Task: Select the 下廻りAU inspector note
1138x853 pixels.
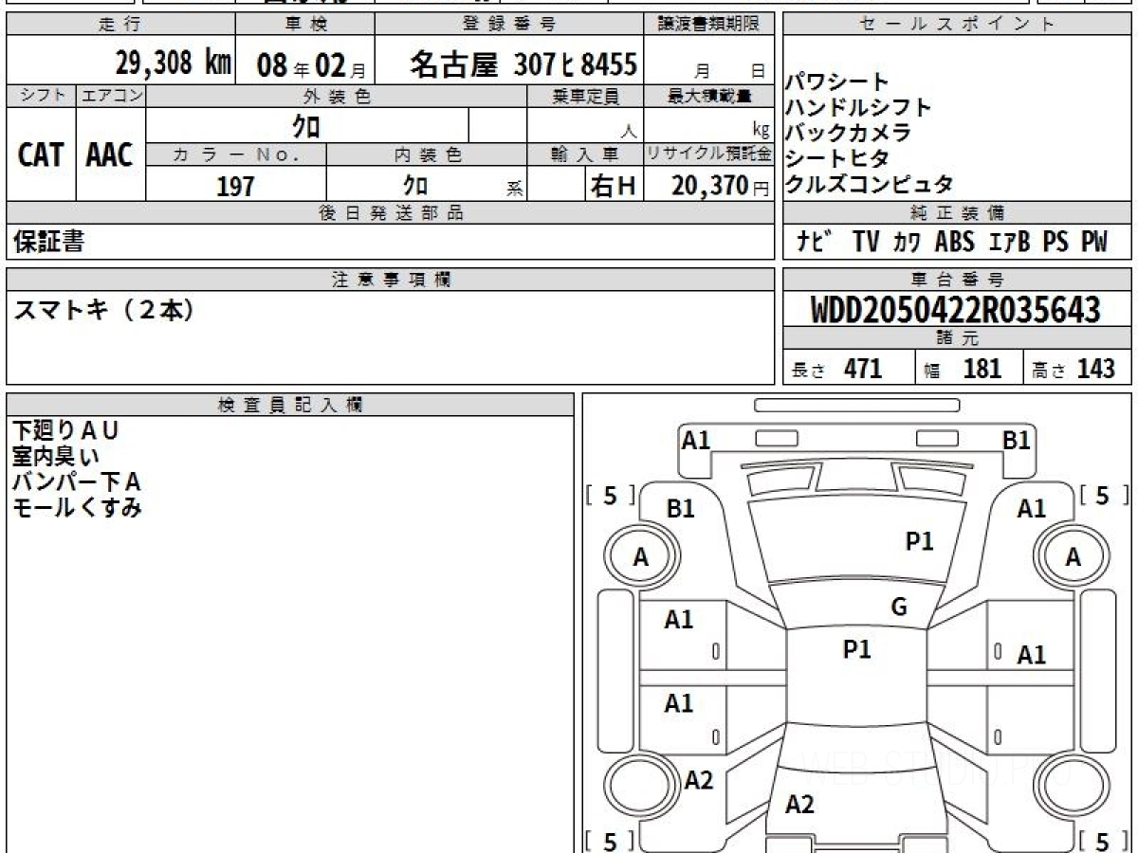Action: pos(65,431)
